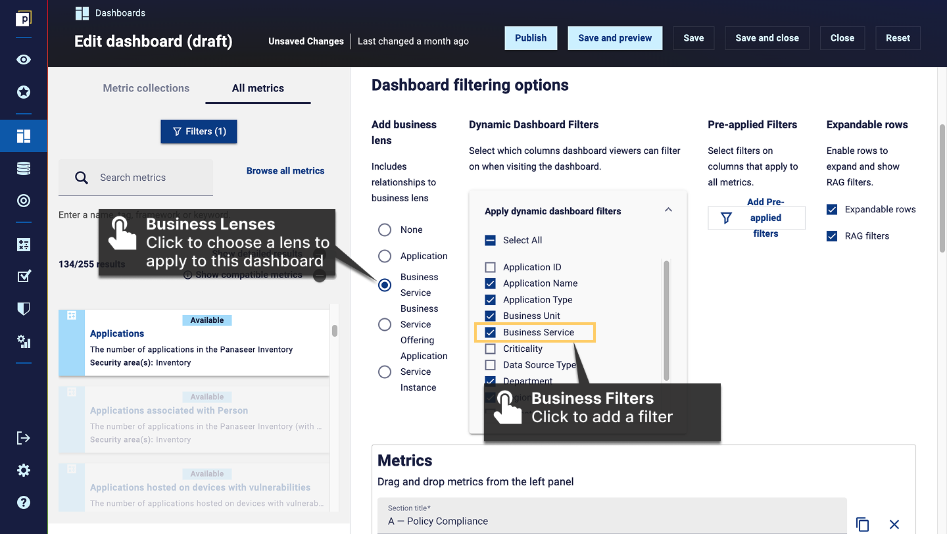
Task: Click the dynamic filters list scrollbar
Action: 666,320
